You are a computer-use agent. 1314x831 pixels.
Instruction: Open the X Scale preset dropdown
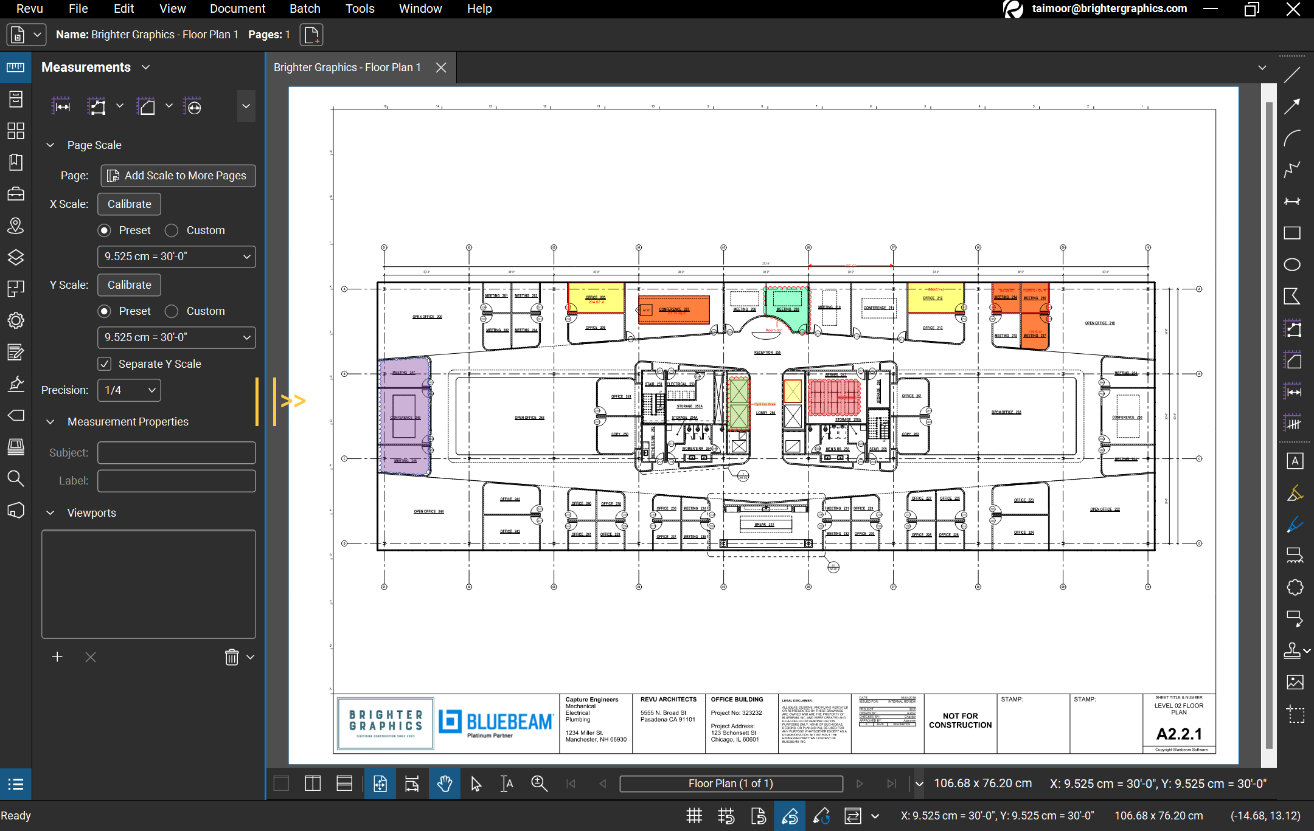click(176, 257)
